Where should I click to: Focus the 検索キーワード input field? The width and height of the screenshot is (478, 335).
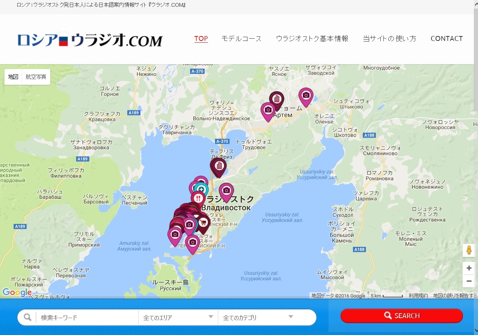(x=87, y=317)
